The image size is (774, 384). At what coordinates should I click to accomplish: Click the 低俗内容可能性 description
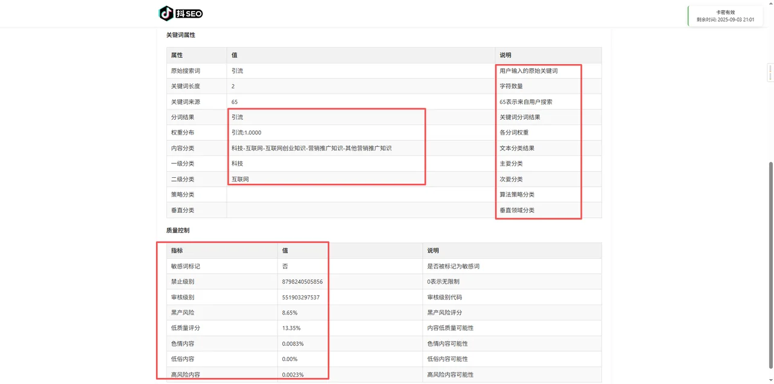click(447, 359)
